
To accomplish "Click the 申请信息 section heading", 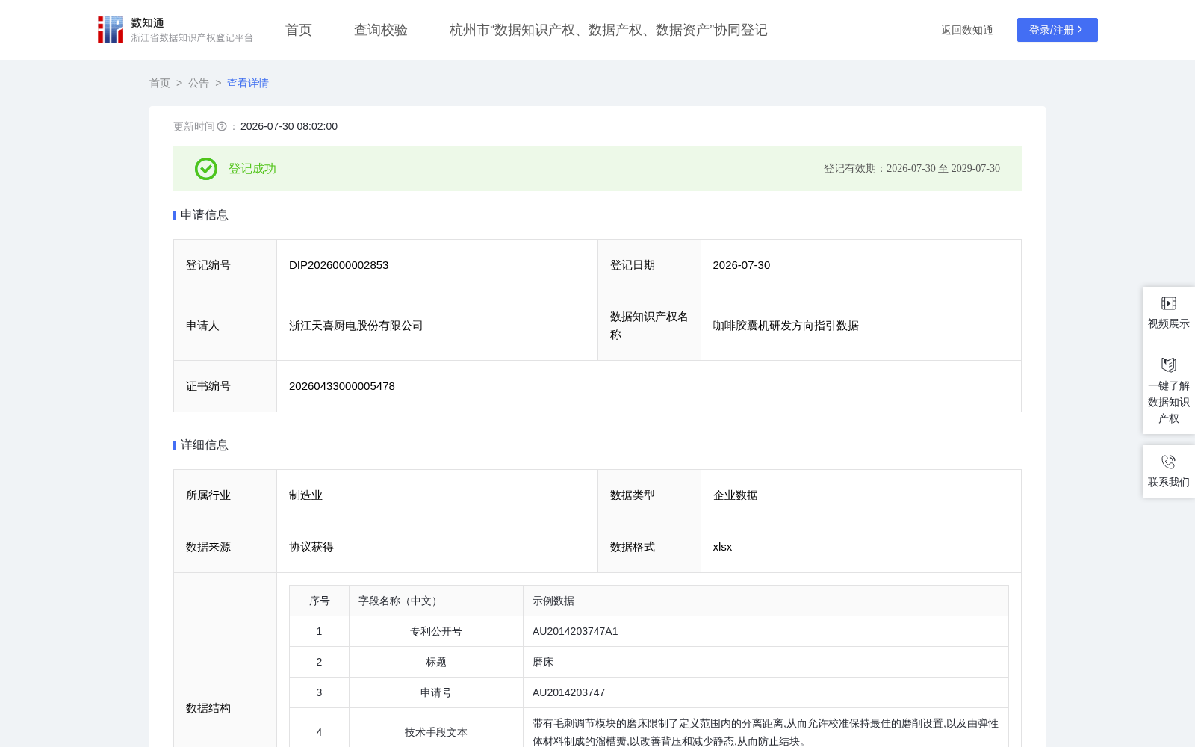I will pos(205,215).
